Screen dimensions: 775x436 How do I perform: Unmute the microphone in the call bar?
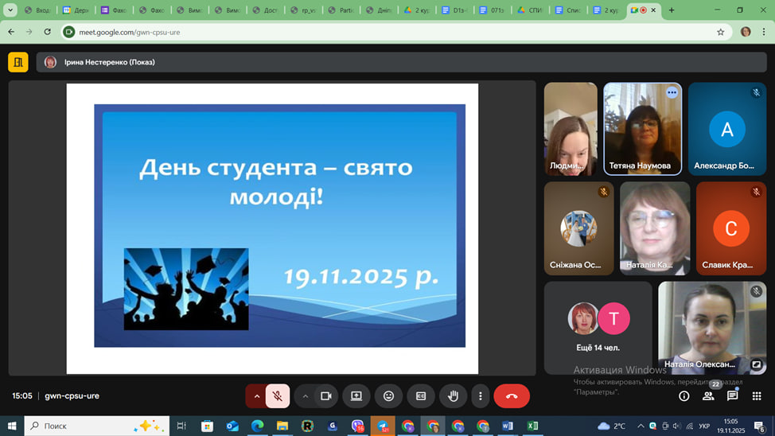pyautogui.click(x=278, y=395)
